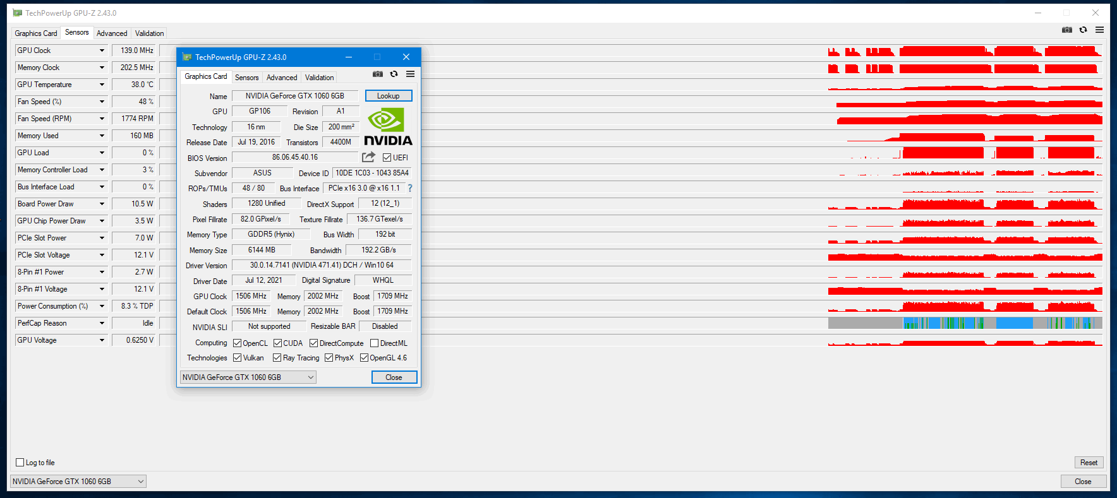Screen dimensions: 1117x498
Task: Toggle OpenGL 4.6 checkbox
Action: tap(364, 358)
